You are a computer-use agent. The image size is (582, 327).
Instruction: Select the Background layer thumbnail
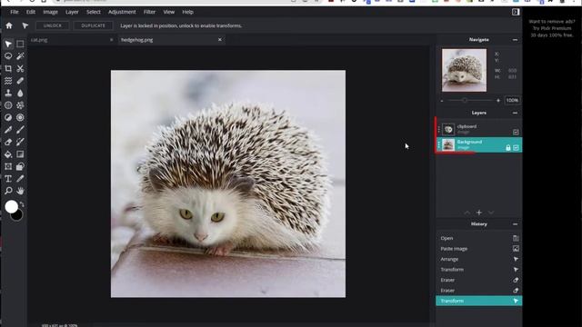click(x=448, y=145)
